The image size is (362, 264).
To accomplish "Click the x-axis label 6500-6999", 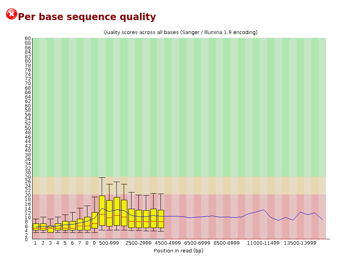I will 197,243.
